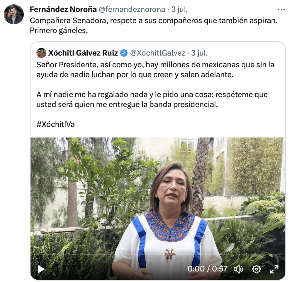The height and width of the screenshot is (282, 292).
Task: Open the #XóchitlVa hashtag
Action: tap(55, 124)
